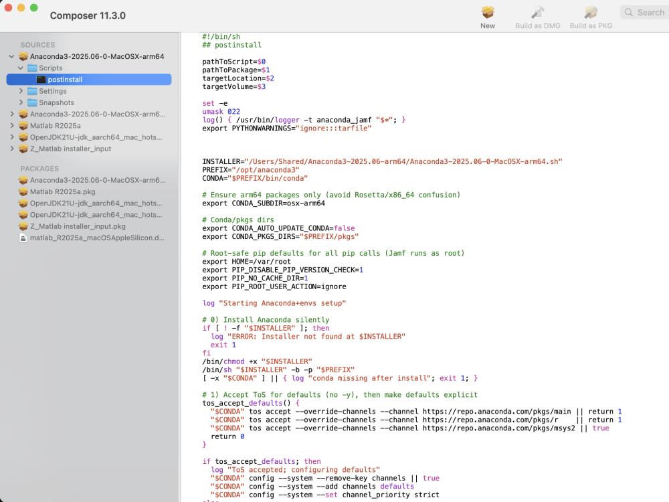Viewport: 669px width, 502px height.
Task: Select Settings folder label
Action: (52, 91)
